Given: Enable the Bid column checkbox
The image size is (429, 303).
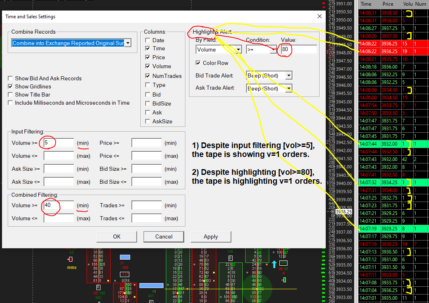Looking at the screenshot, I should click(x=148, y=95).
